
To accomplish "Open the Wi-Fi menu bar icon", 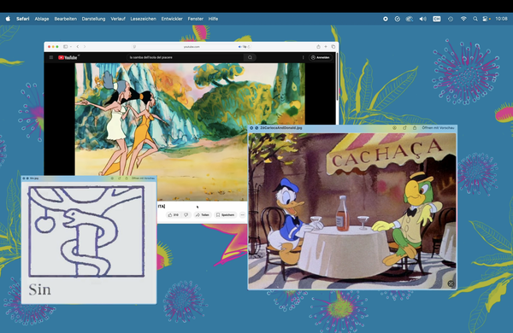I will click(463, 19).
